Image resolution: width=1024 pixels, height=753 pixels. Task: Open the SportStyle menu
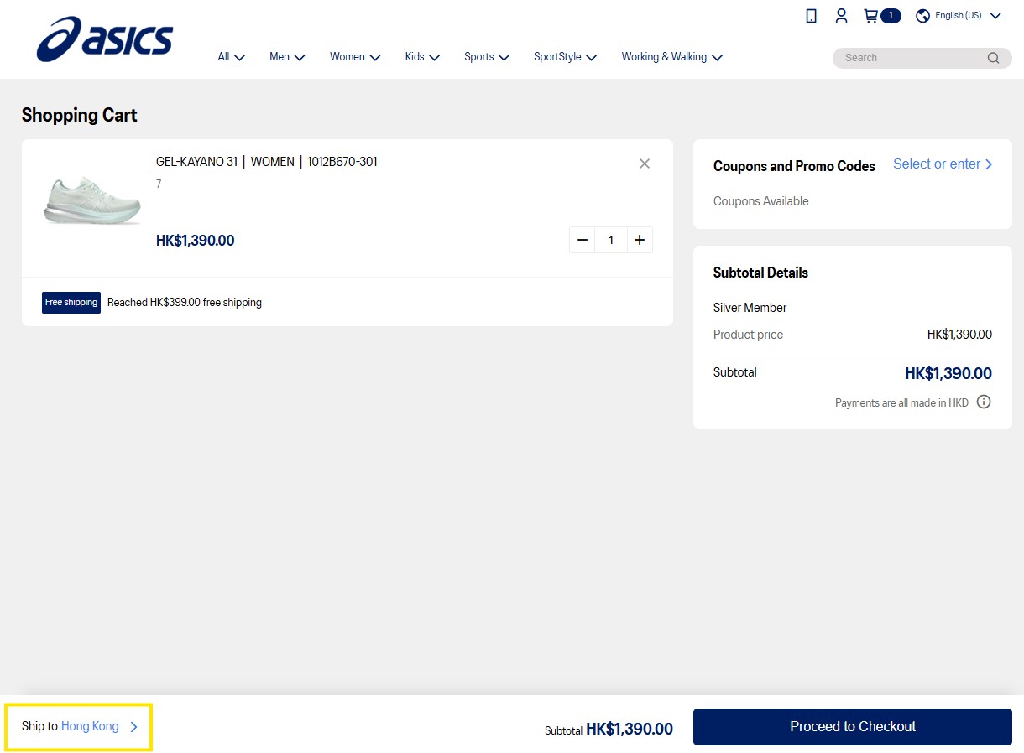[565, 57]
